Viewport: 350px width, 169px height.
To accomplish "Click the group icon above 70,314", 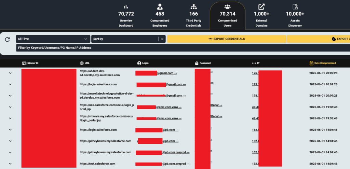I will click(227, 7).
